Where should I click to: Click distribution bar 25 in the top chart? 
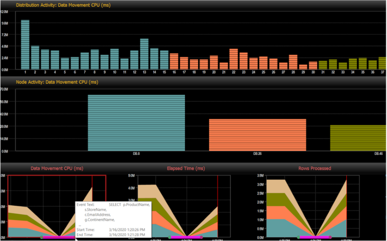point(263,63)
